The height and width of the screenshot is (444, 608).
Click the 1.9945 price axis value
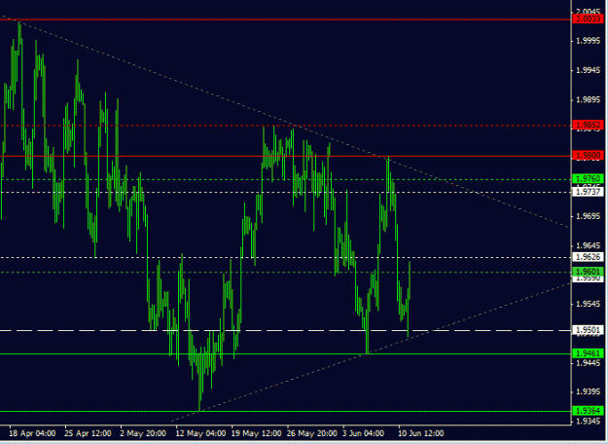coord(588,70)
